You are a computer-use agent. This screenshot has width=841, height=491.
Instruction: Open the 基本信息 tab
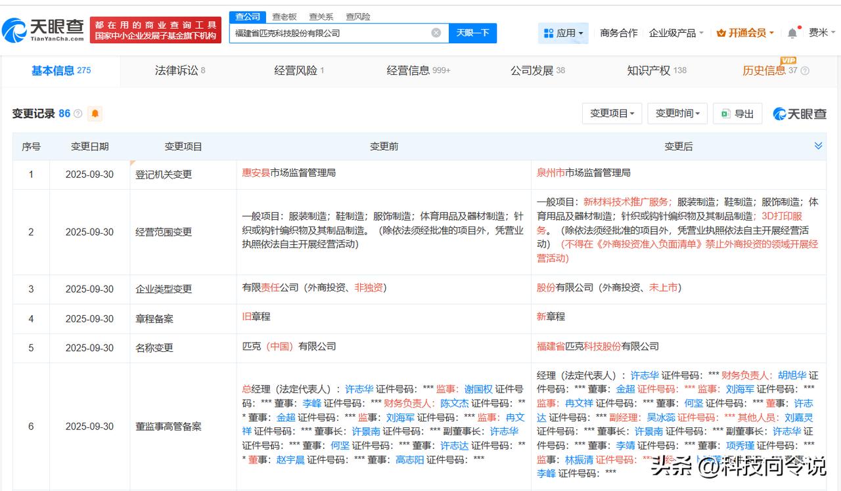pos(61,71)
